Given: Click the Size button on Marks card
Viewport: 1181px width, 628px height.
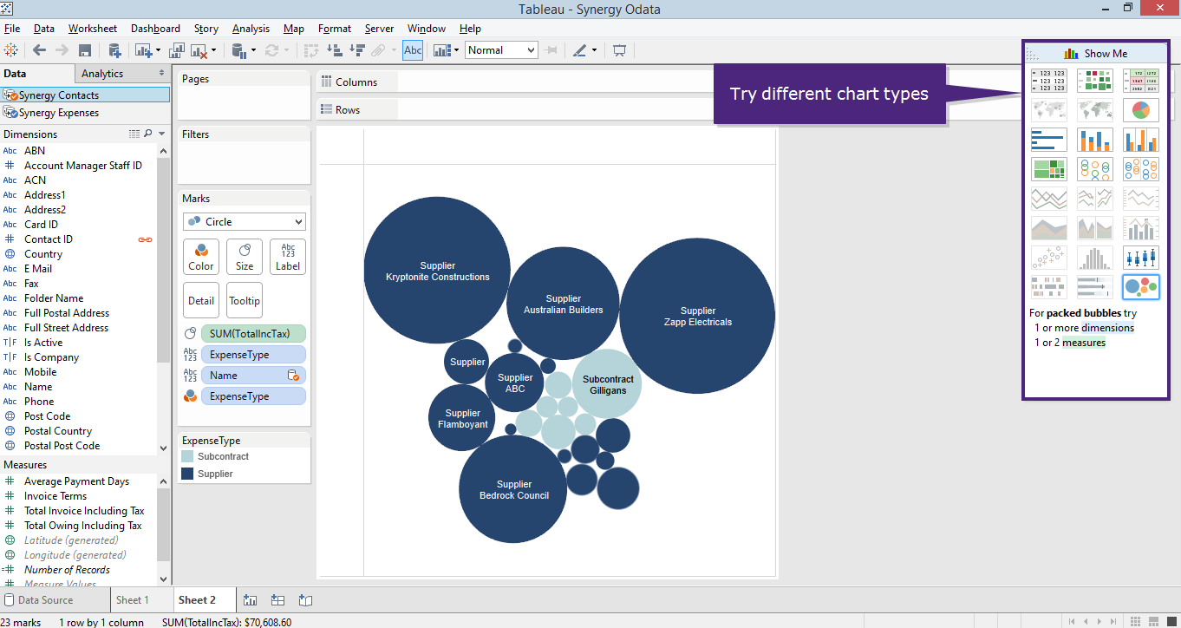Looking at the screenshot, I should [245, 257].
